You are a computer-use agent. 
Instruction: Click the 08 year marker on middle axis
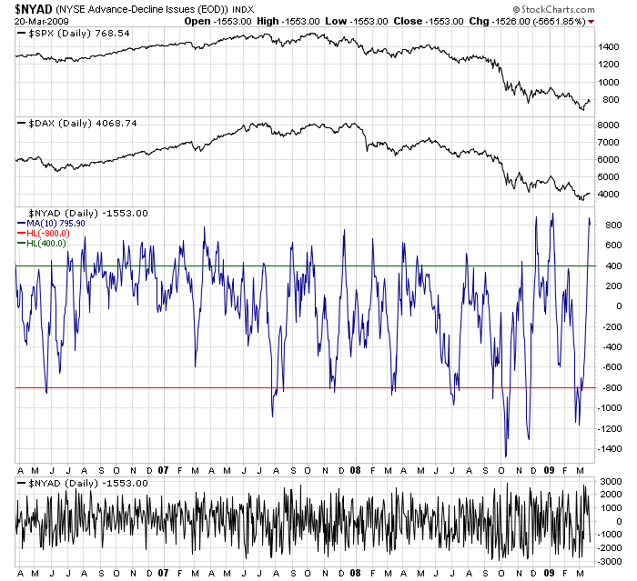pyautogui.click(x=356, y=470)
